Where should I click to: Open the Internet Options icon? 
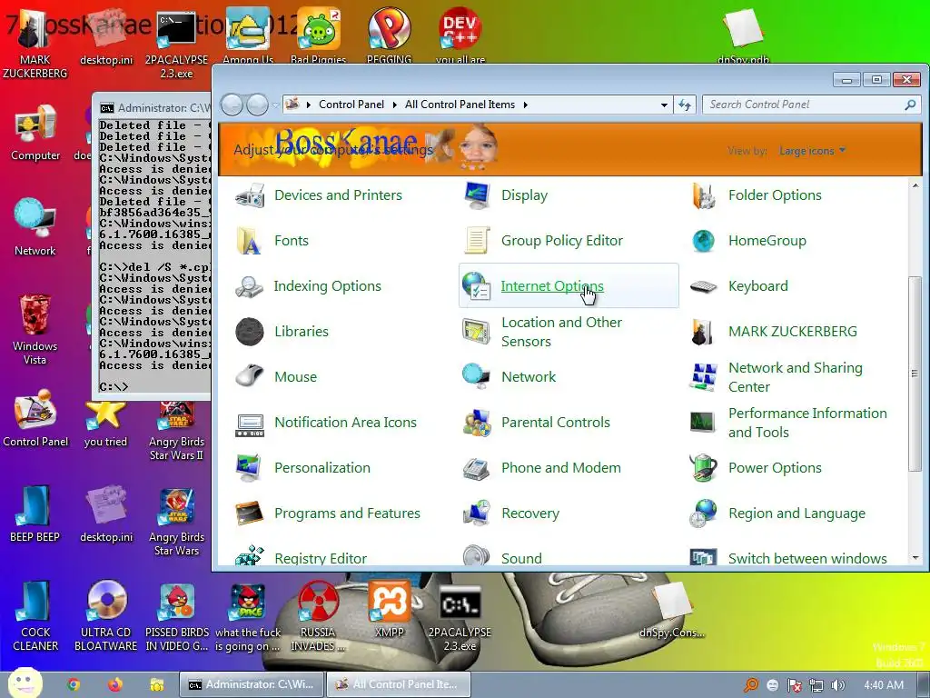click(477, 286)
